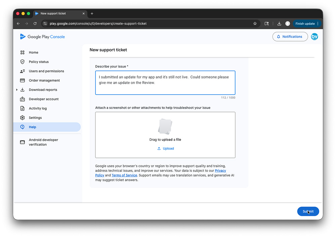Click the Users and permissions icon
Viewport: 336px width, 237px height.
[x=22, y=71]
